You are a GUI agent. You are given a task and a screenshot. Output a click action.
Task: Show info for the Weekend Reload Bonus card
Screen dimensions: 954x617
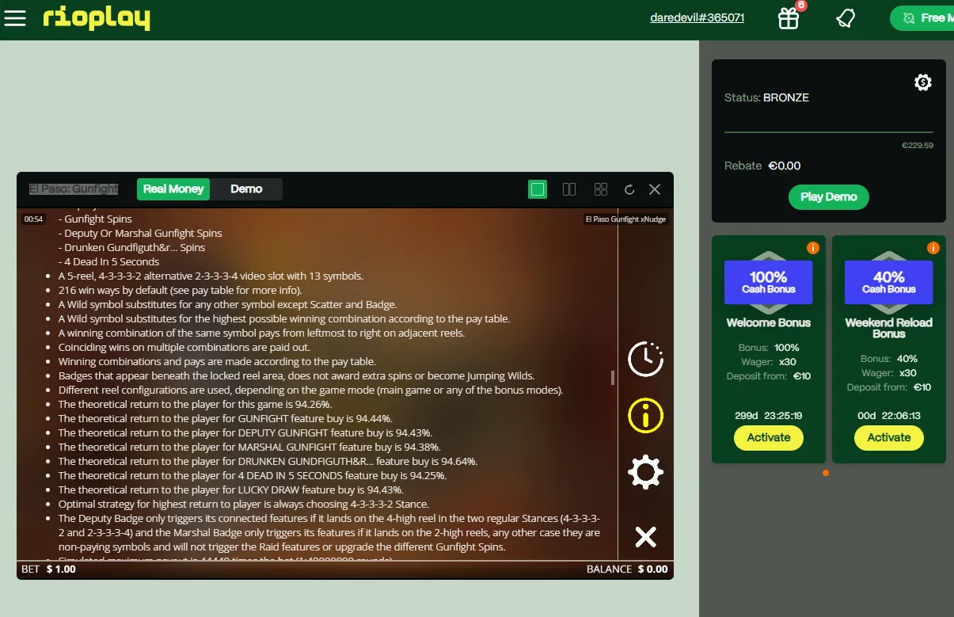[x=933, y=248]
